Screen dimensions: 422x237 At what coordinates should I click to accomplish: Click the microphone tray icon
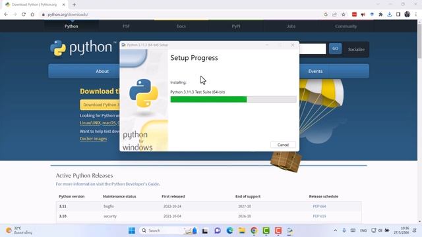(x=344, y=230)
